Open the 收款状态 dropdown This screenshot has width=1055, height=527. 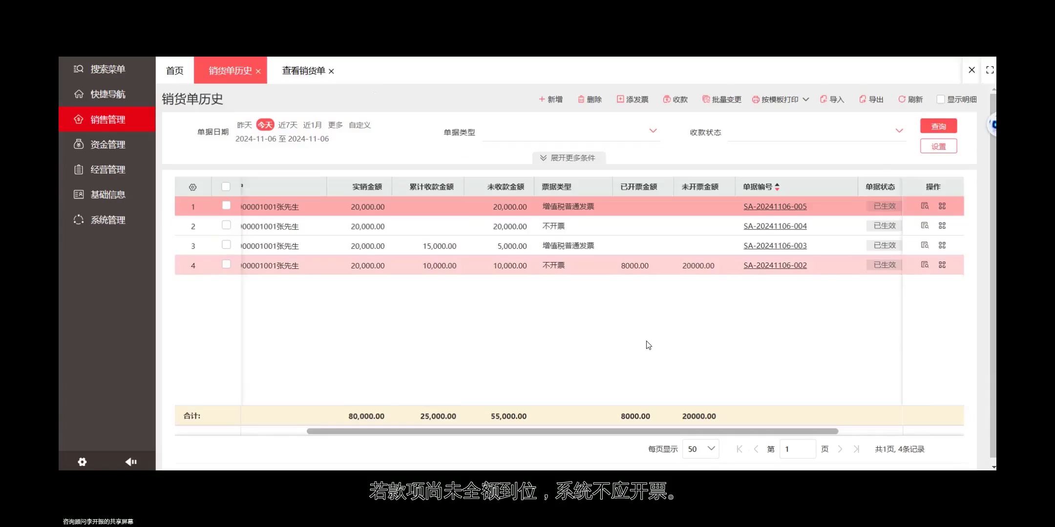816,131
